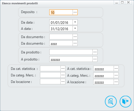Click the empty Da locazione input field
This screenshot has height=111, width=134.
point(50,81)
